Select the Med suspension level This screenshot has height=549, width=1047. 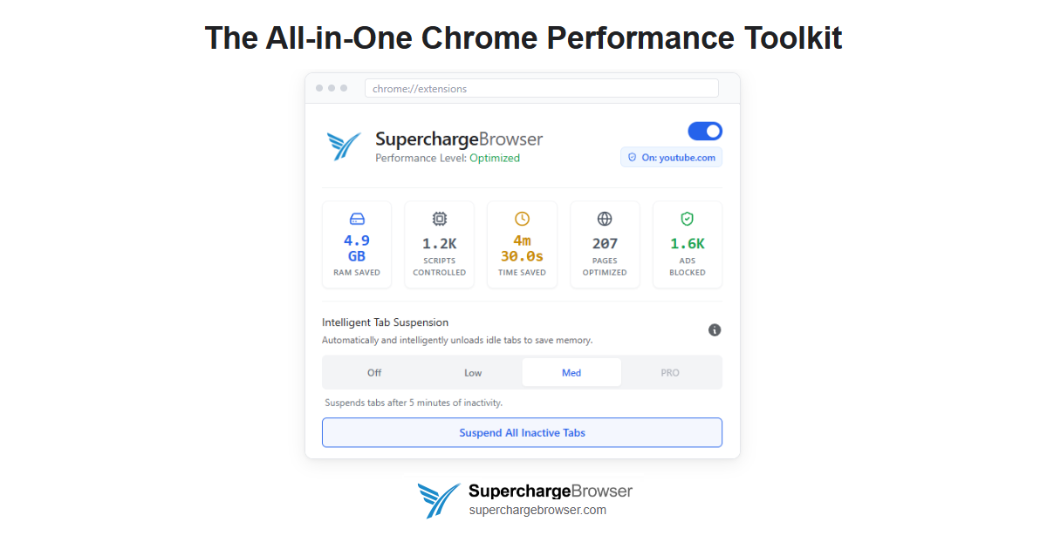tap(571, 372)
